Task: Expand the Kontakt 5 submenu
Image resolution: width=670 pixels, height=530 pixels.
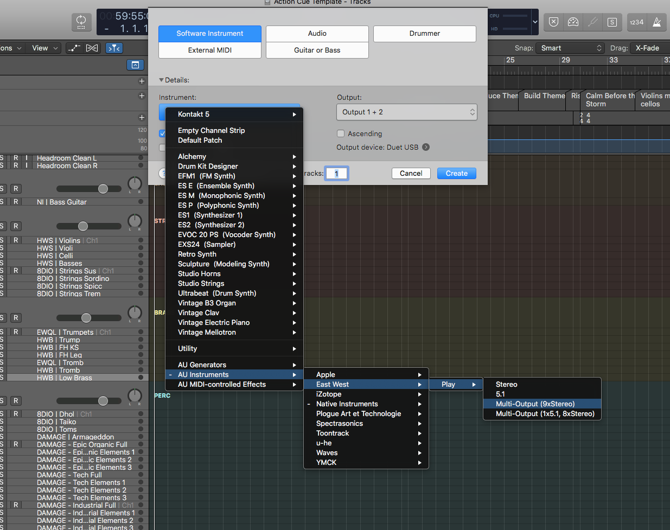Action: coord(234,114)
